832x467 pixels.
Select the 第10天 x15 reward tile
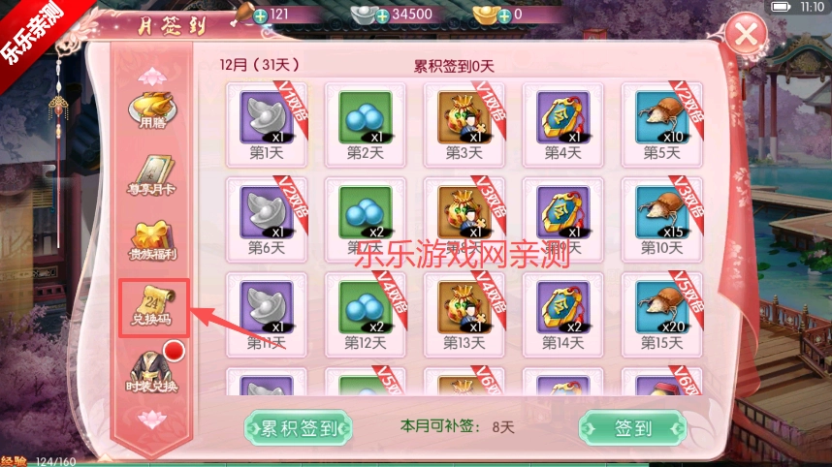point(661,220)
